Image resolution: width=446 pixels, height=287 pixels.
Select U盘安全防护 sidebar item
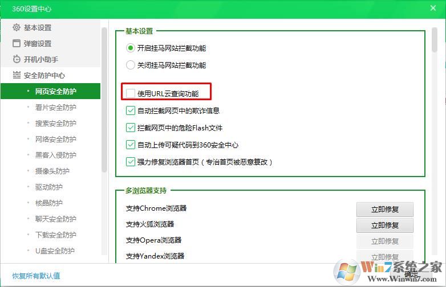pyautogui.click(x=50, y=251)
